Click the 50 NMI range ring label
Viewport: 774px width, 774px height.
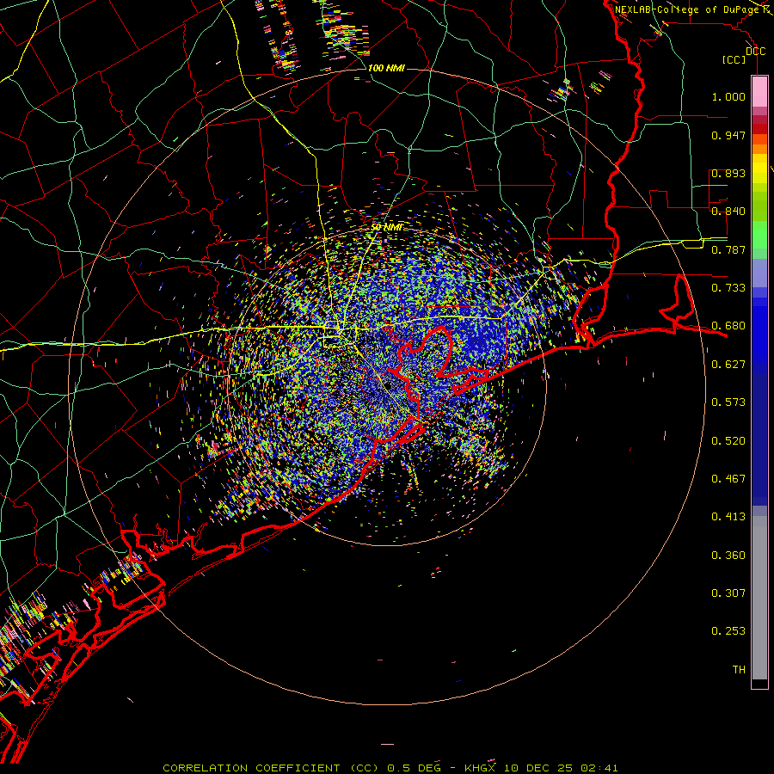point(386,227)
